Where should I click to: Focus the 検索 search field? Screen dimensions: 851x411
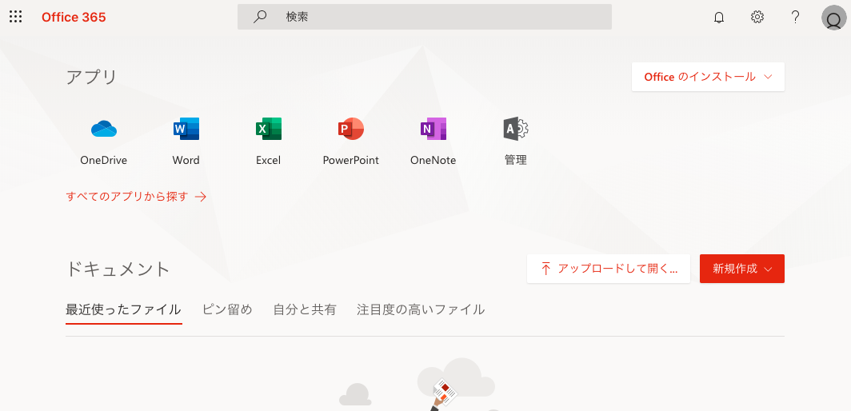pos(425,17)
